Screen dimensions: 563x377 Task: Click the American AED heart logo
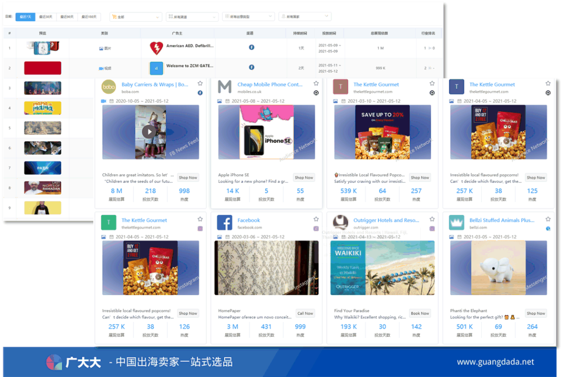(x=156, y=48)
